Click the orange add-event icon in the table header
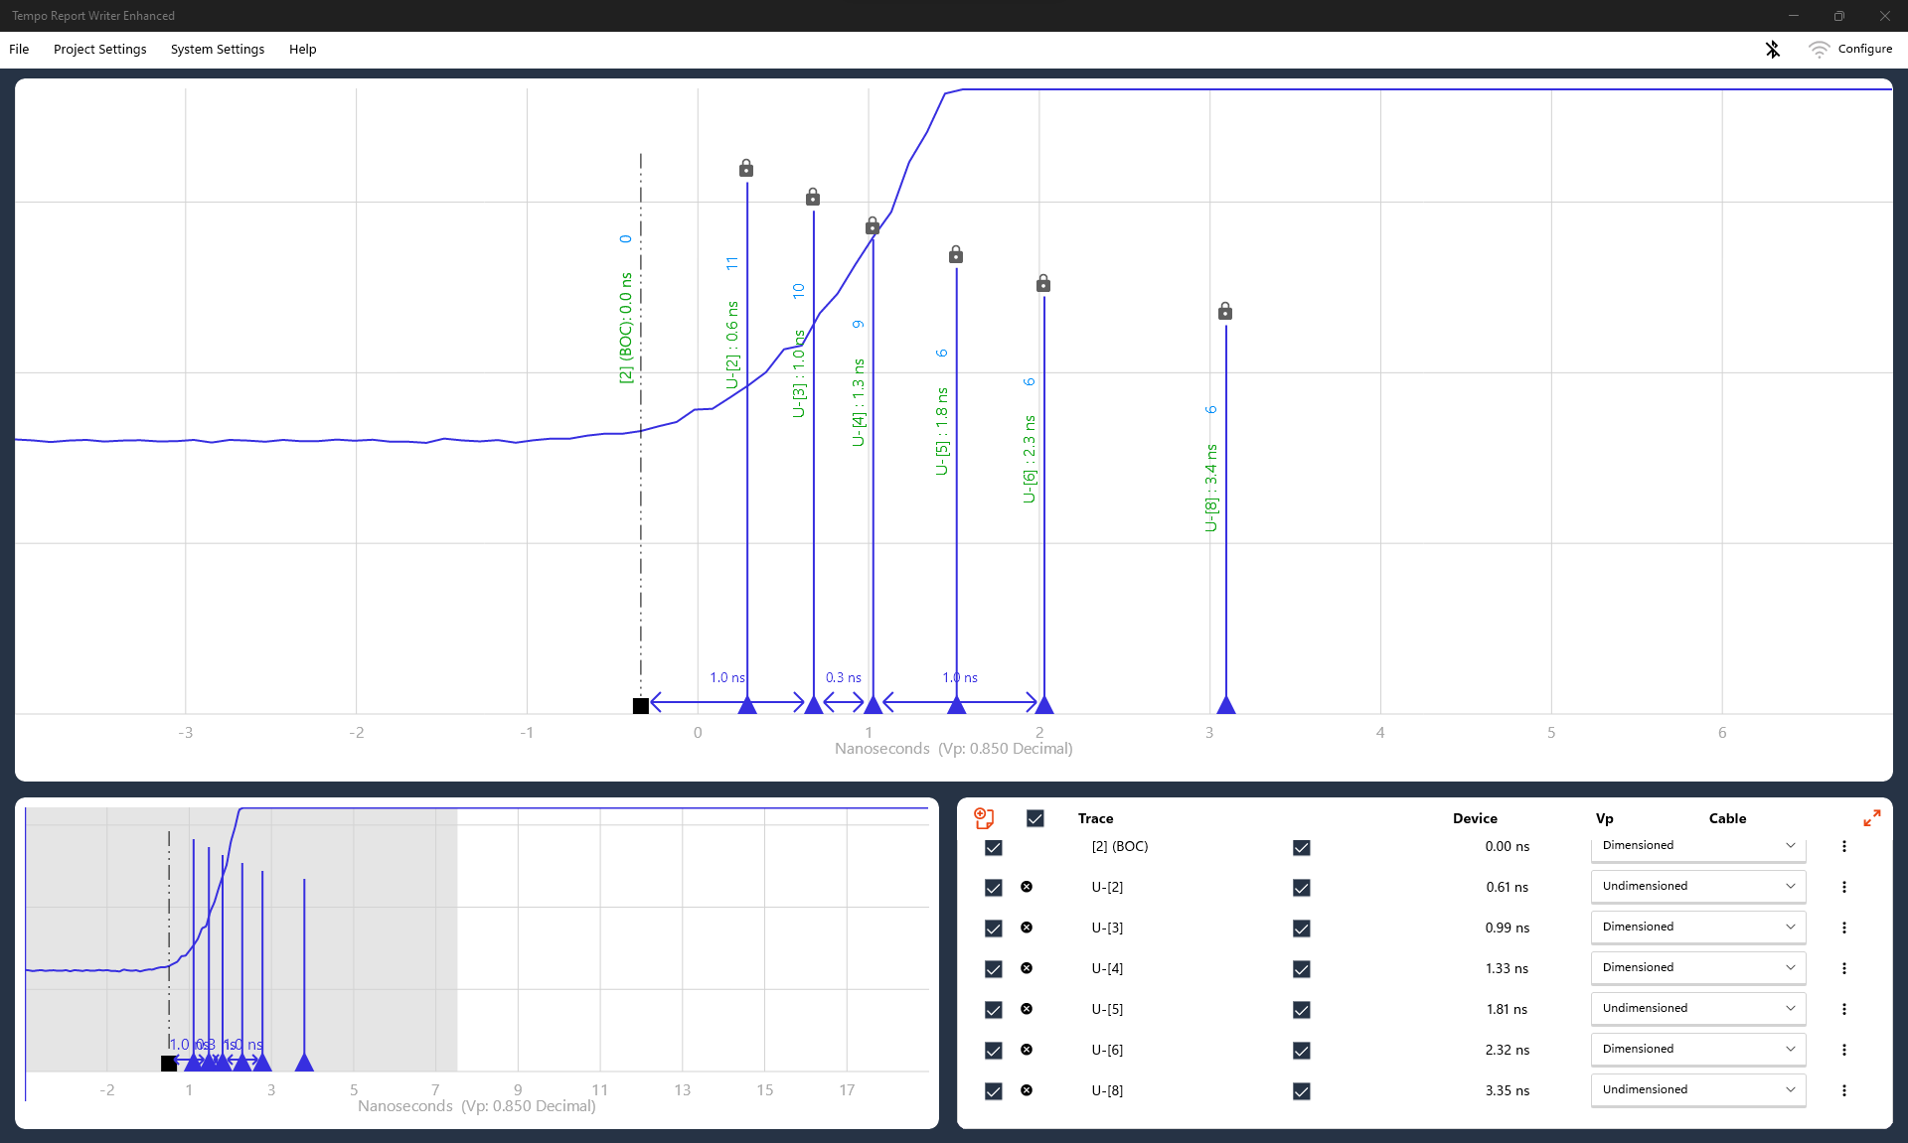1908x1143 pixels. 984,818
